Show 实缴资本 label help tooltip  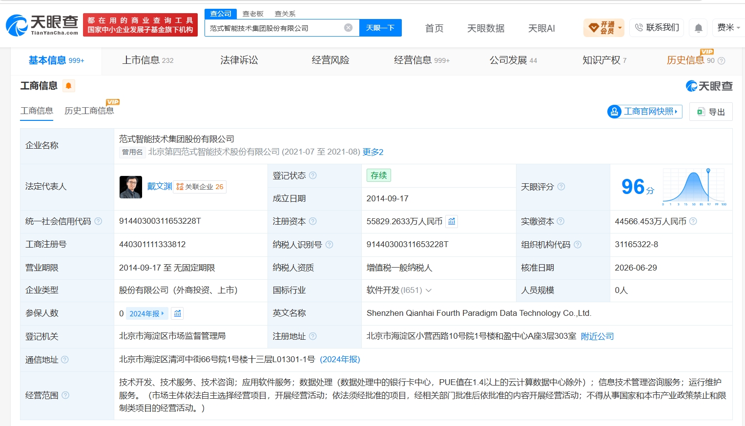coord(560,221)
